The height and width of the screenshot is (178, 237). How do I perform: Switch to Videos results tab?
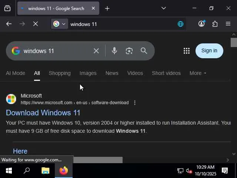[135, 73]
